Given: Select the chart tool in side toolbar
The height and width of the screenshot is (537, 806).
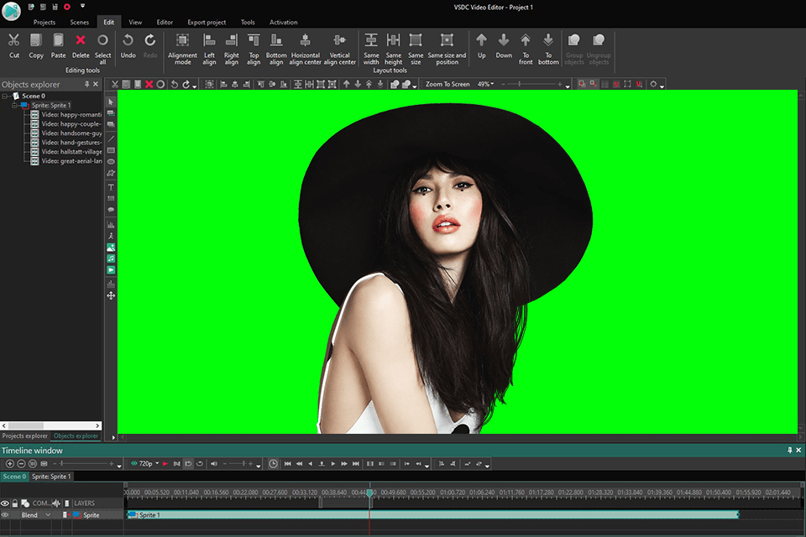Looking at the screenshot, I should point(111,225).
